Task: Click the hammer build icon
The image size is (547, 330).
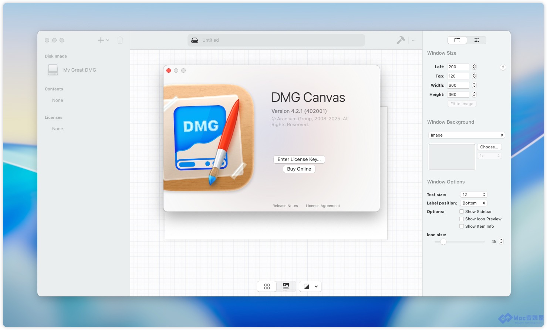Action: tap(401, 40)
